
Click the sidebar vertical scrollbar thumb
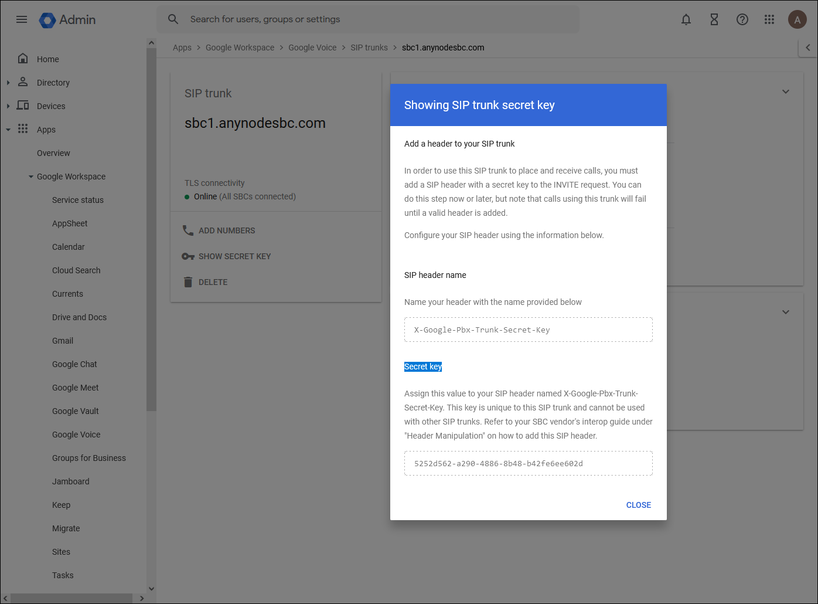pyautogui.click(x=151, y=229)
